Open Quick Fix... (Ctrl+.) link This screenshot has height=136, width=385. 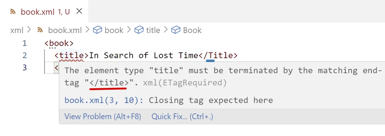click(182, 116)
